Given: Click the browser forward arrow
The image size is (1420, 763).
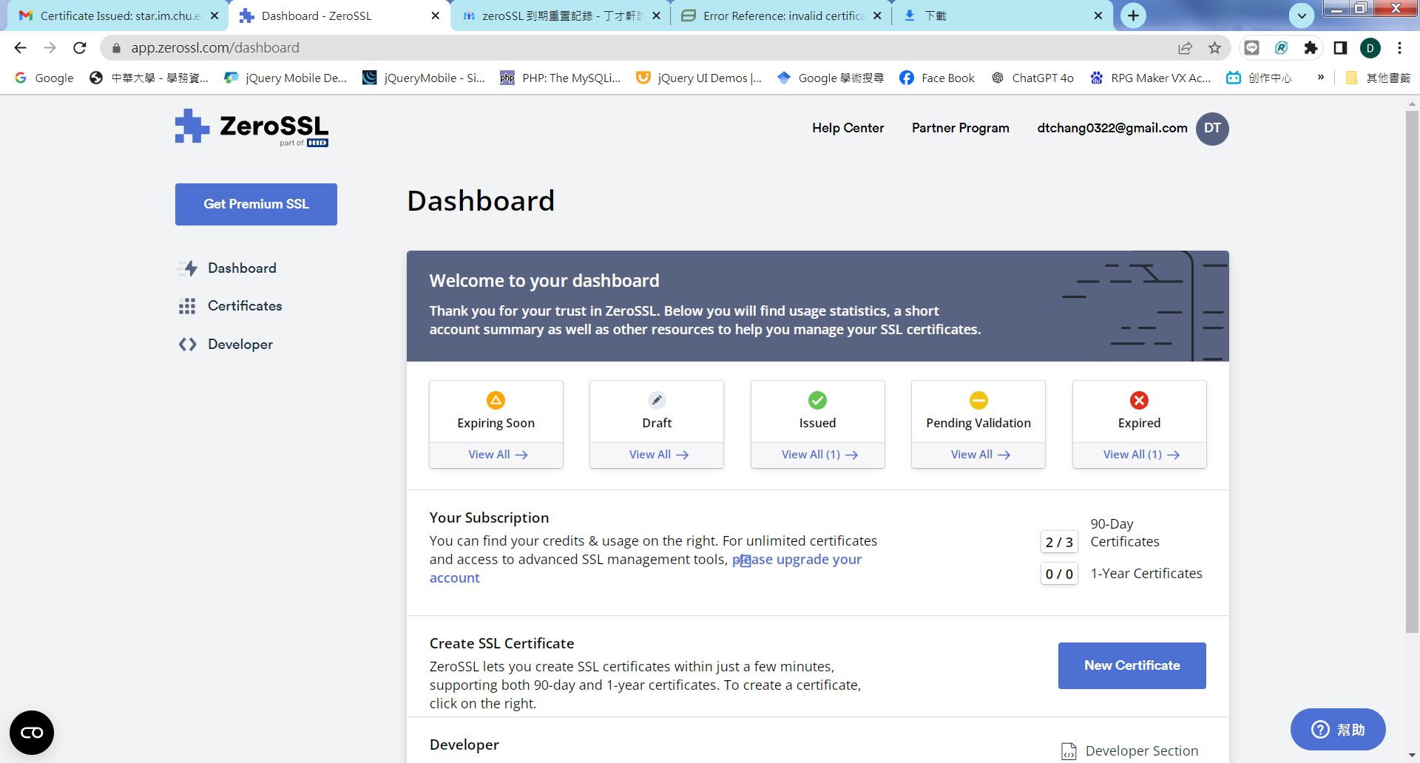Looking at the screenshot, I should pos(50,48).
